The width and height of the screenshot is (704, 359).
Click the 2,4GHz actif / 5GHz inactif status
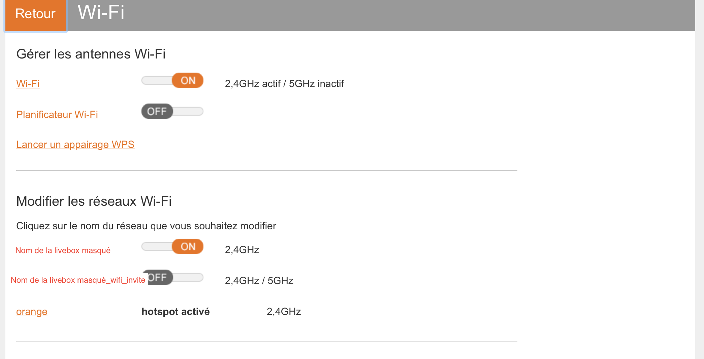(x=285, y=84)
